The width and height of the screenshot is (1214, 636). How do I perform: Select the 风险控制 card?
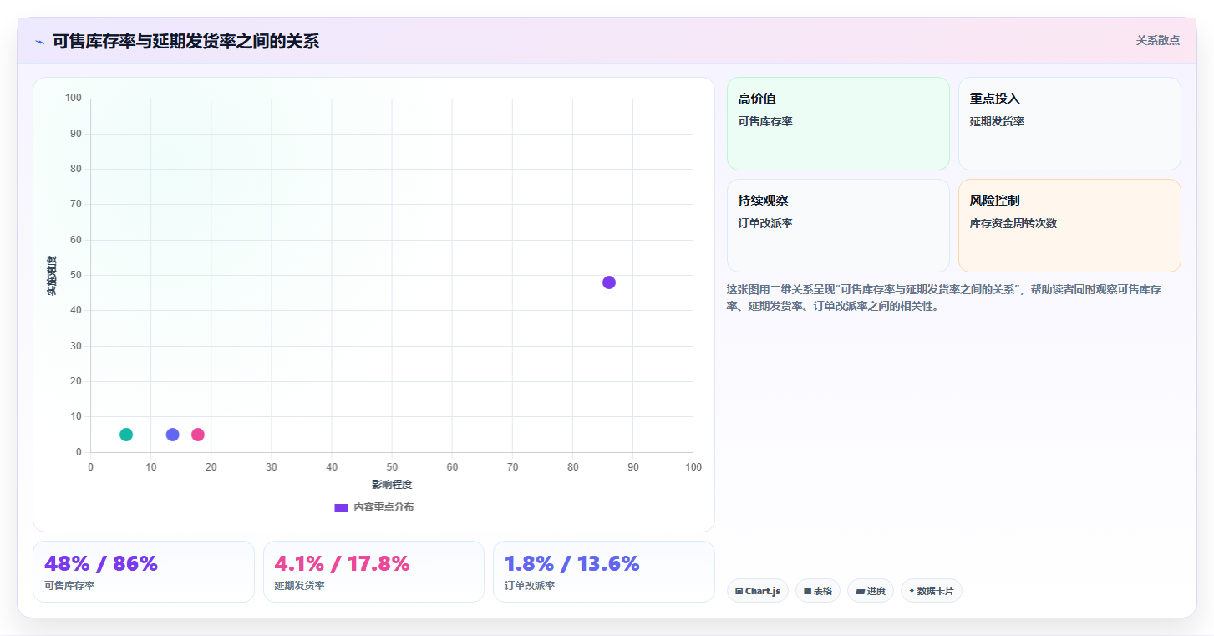[1069, 226]
